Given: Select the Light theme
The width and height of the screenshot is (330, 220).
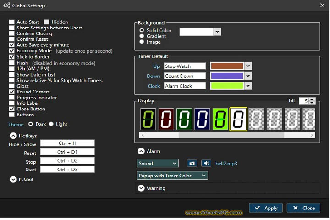Looking at the screenshot, I should pyautogui.click(x=51, y=124).
